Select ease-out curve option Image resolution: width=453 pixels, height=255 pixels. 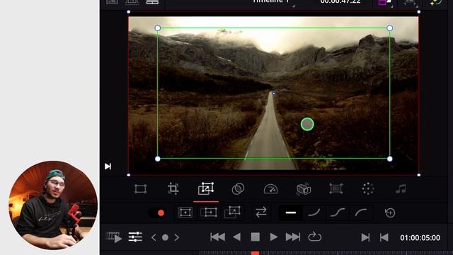pyautogui.click(x=361, y=212)
